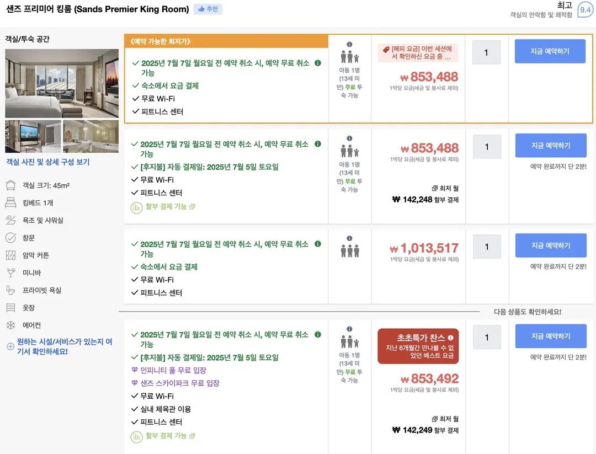The width and height of the screenshot is (596, 454).
Task: Click occupancy info icon above the three adults figure
Action: coord(349,238)
